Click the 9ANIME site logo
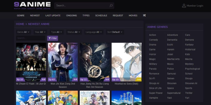211x105 pixels. [x=32, y=6]
